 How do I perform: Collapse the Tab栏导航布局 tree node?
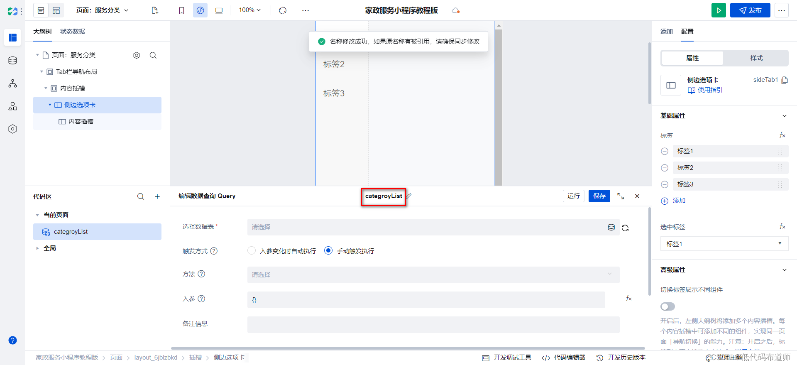[42, 72]
